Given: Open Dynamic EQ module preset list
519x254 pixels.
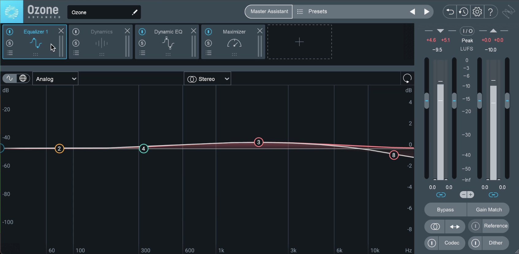Looking at the screenshot, I should click(x=142, y=53).
